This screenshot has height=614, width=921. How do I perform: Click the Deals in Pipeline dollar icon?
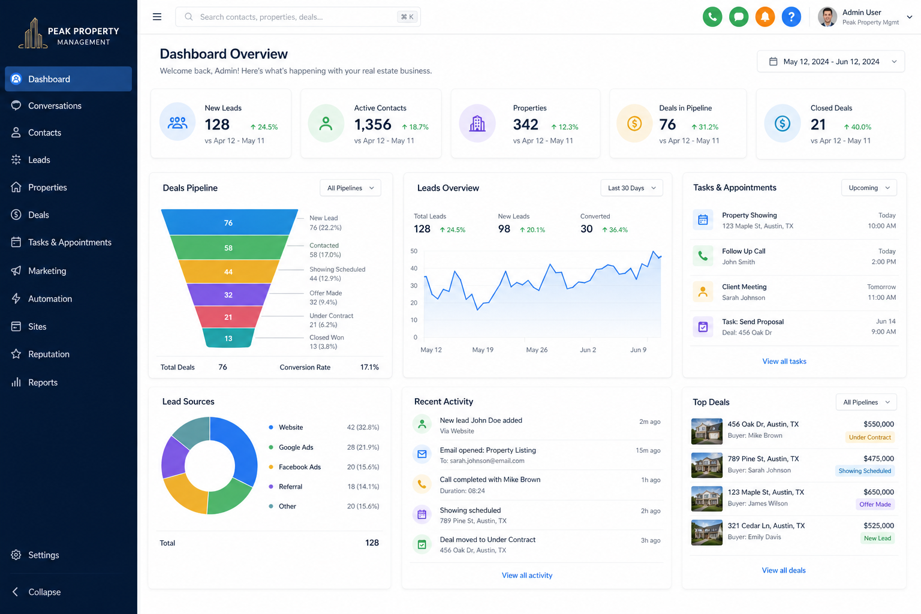(634, 124)
